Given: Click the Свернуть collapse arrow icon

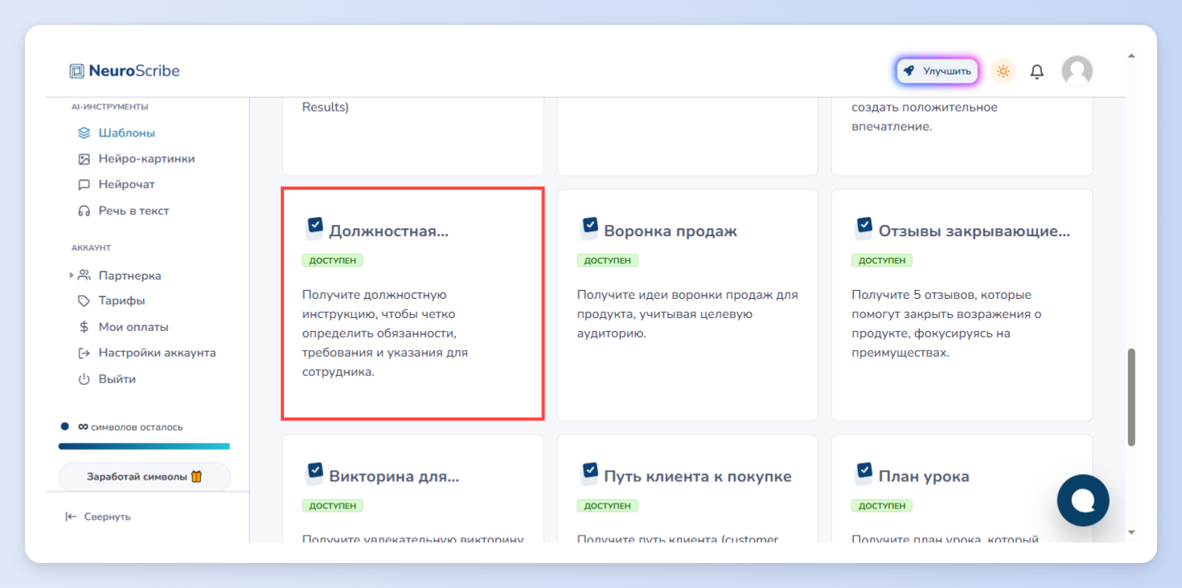Looking at the screenshot, I should [71, 517].
